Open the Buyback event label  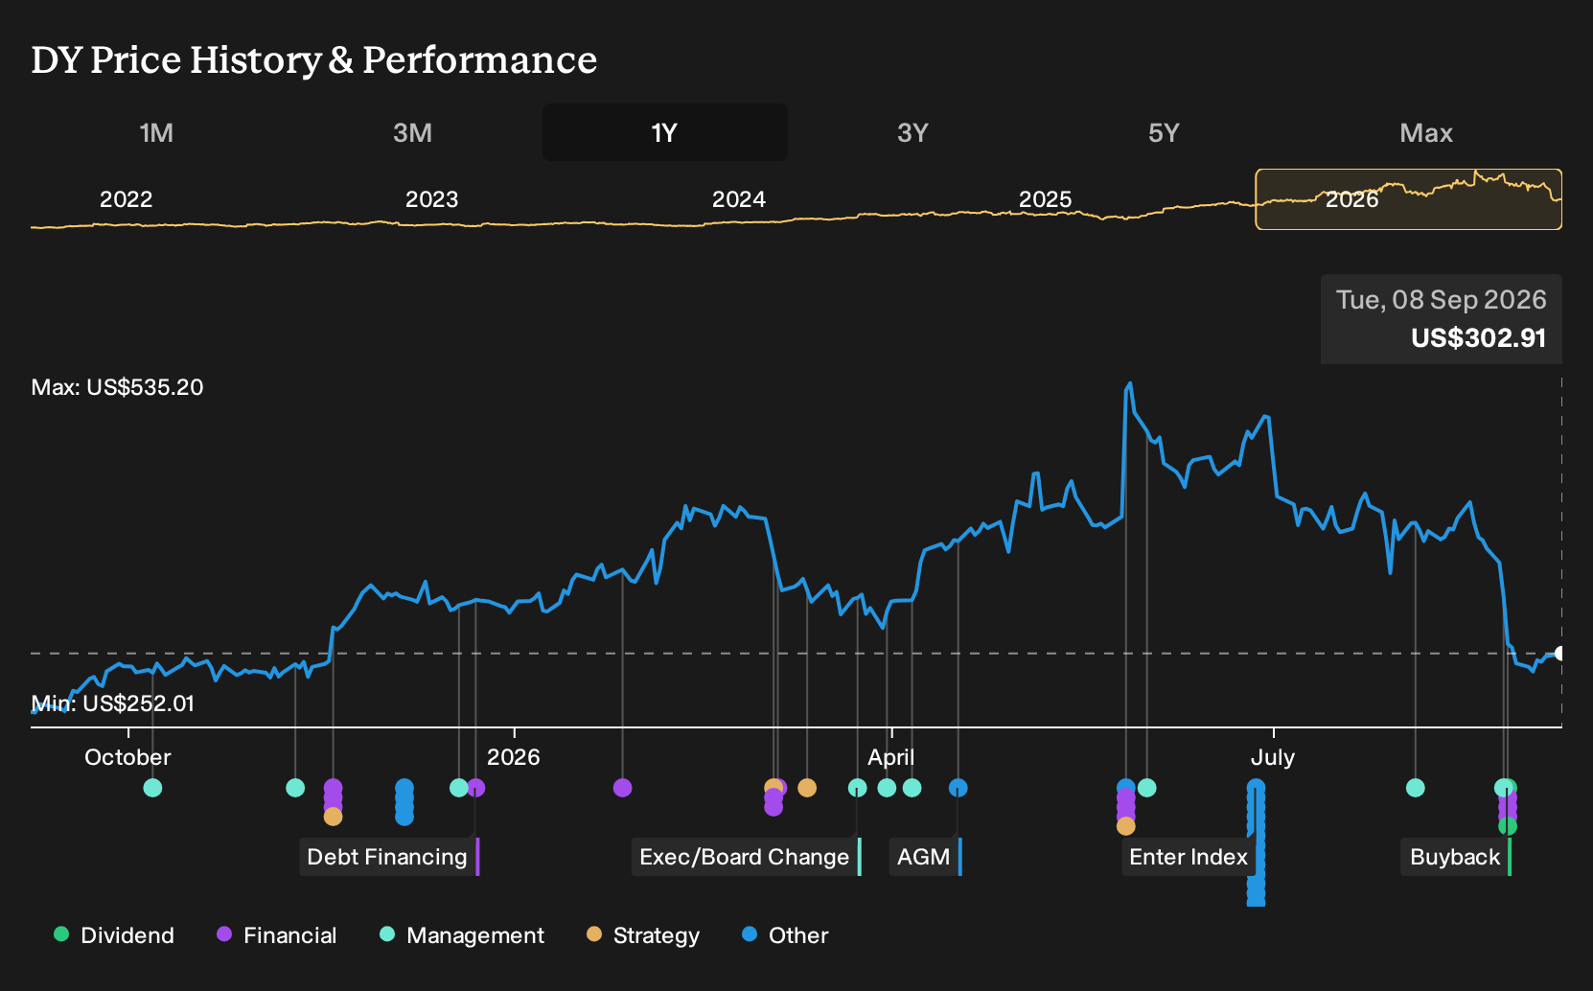click(x=1455, y=857)
